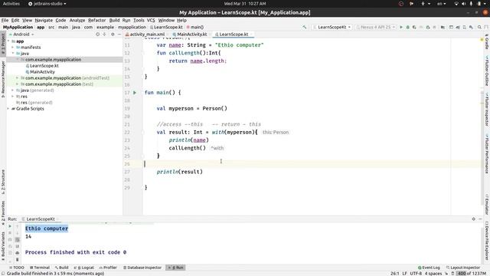Open the jetbrains-studio app menu in top bar
This screenshot has width=490, height=276.
pyautogui.click(x=47, y=4)
